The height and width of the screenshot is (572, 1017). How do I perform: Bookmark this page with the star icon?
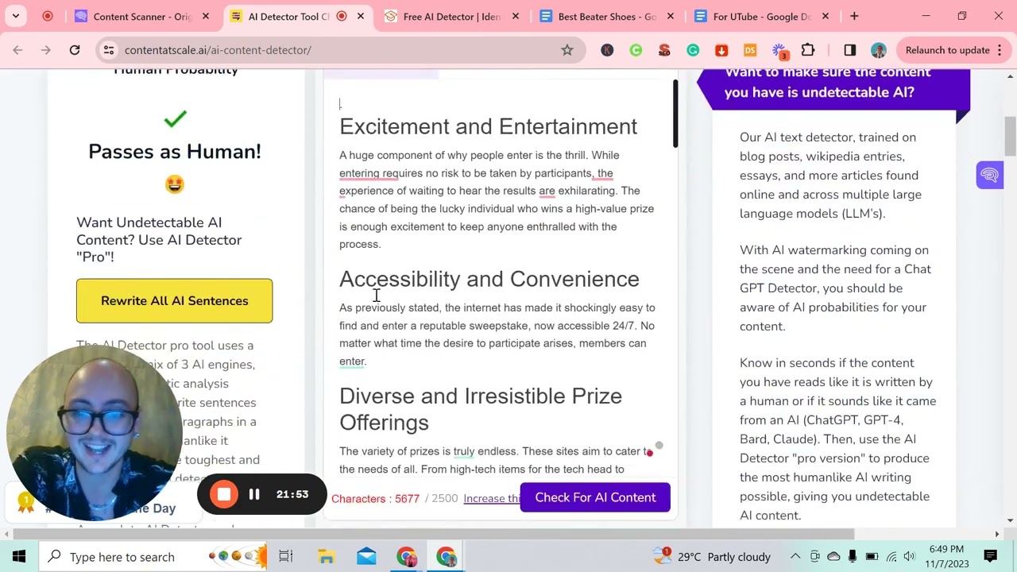(567, 50)
